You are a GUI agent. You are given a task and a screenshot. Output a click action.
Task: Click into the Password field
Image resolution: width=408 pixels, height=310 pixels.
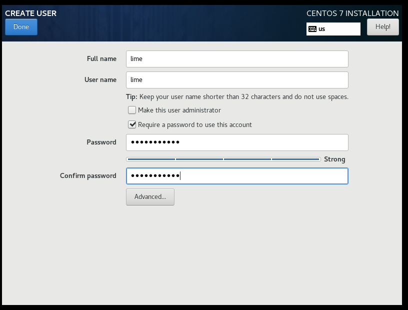[x=237, y=142]
